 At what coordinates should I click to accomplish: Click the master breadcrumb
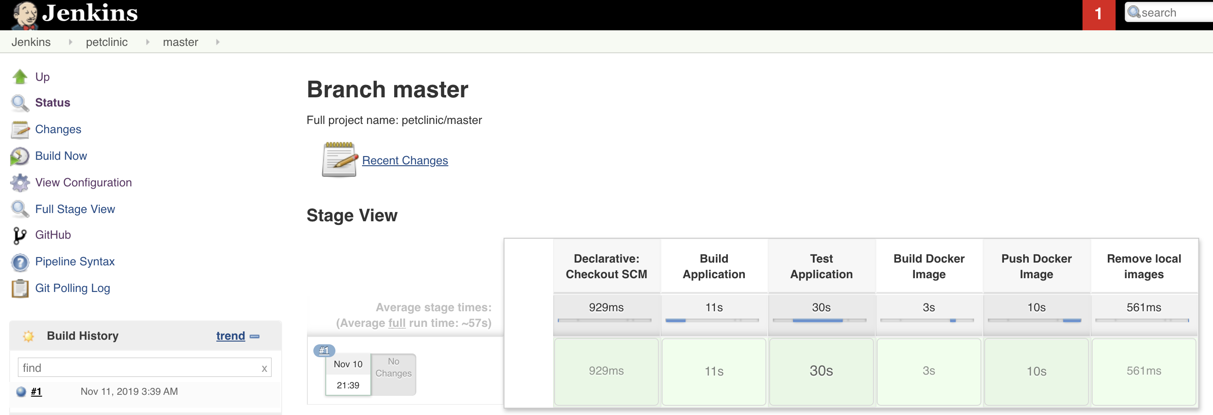[181, 42]
